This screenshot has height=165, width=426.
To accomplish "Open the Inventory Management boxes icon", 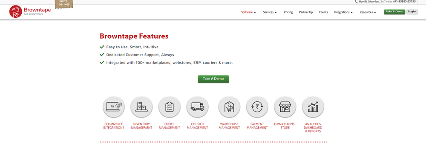I will click(141, 107).
